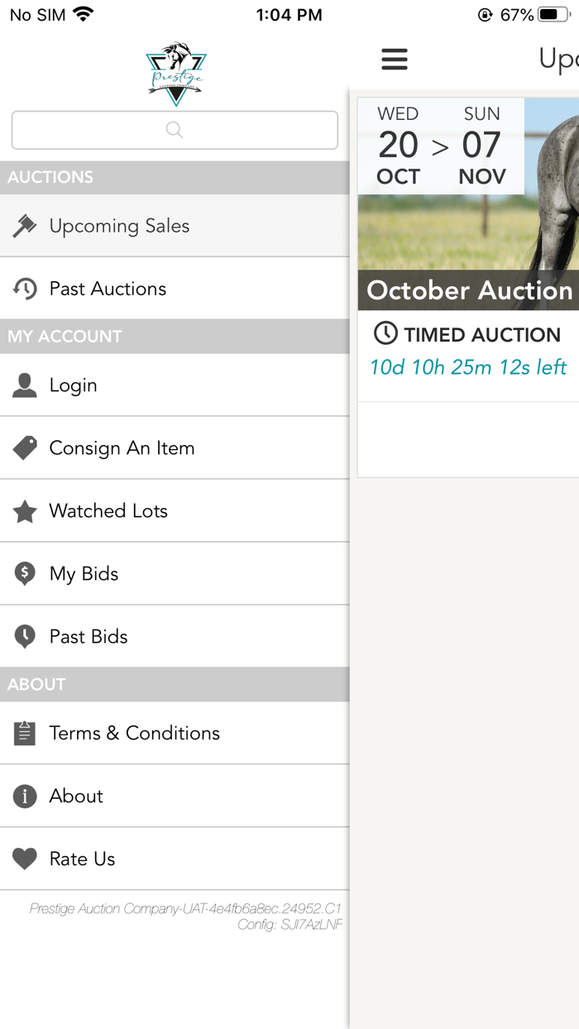Tap the My Bids dollar icon

[25, 573]
